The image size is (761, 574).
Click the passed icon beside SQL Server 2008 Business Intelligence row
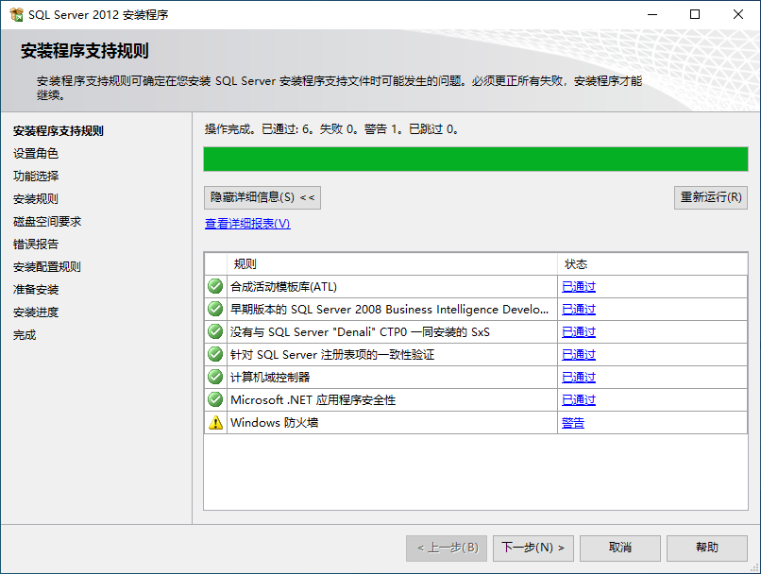[x=215, y=309]
